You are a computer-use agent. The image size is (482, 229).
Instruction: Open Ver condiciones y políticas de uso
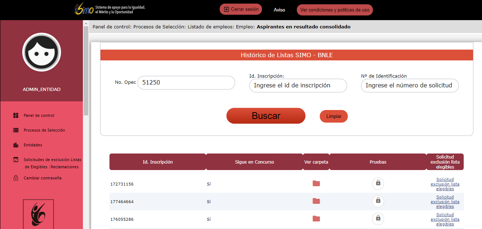click(x=334, y=10)
